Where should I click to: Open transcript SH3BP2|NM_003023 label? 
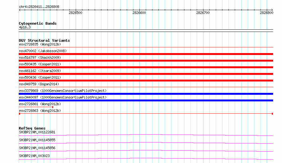(x=34, y=156)
